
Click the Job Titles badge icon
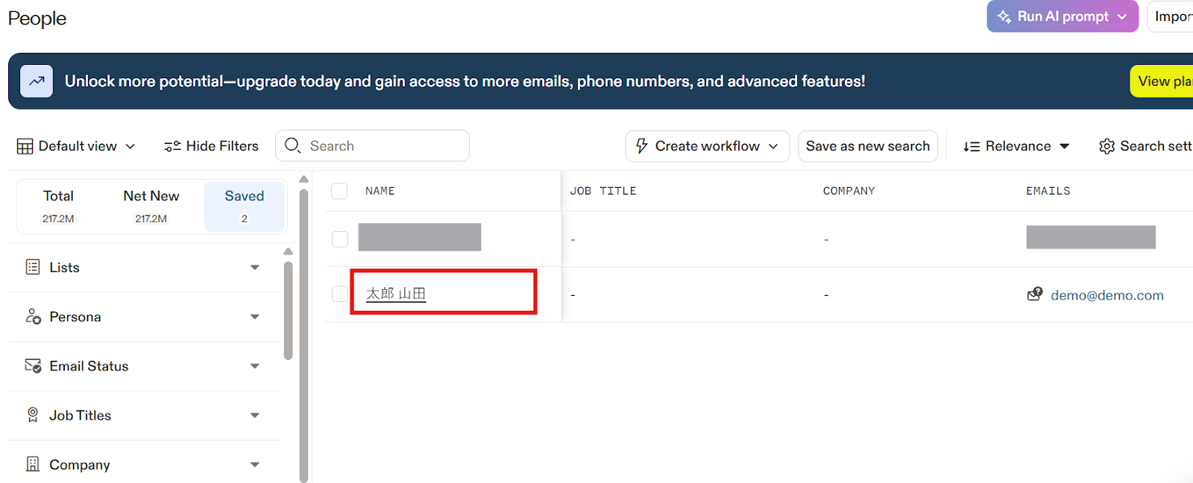(33, 414)
